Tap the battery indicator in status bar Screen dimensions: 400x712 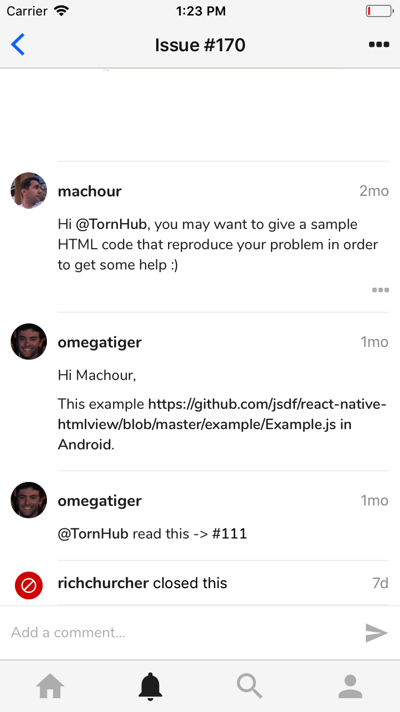[378, 11]
